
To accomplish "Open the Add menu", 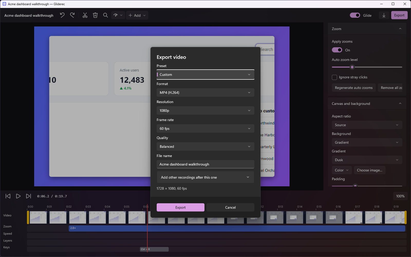I will point(137,15).
